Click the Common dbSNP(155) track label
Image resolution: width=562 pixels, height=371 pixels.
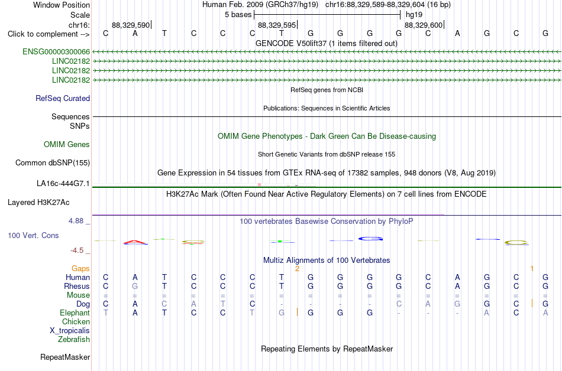click(x=52, y=163)
